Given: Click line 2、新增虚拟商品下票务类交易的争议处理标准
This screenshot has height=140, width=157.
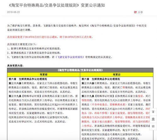Looking at the screenshot, I should point(34,53).
